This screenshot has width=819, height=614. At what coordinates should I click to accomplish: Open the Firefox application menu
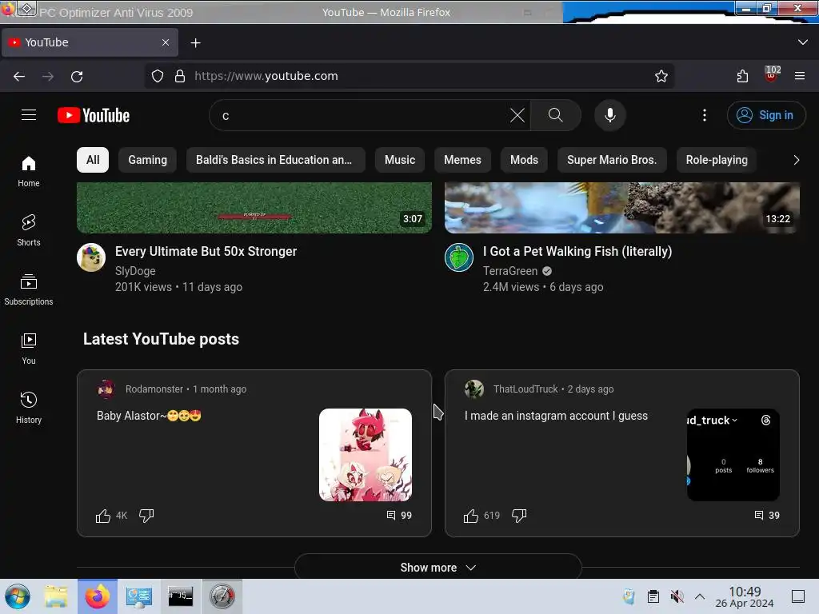click(800, 76)
